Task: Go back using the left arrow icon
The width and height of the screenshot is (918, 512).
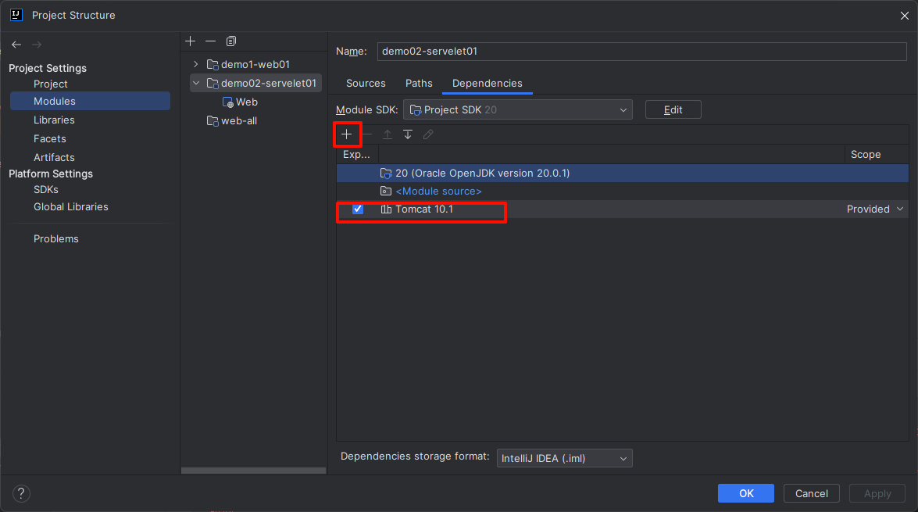Action: click(16, 45)
